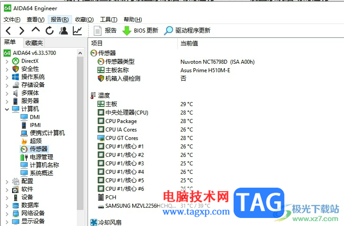Expand the 多媒体 tree node
This screenshot has width=344, height=226.
(7, 94)
